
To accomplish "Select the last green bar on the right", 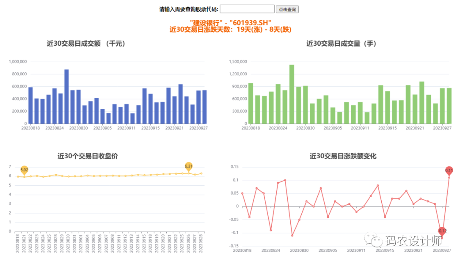I will [x=449, y=106].
